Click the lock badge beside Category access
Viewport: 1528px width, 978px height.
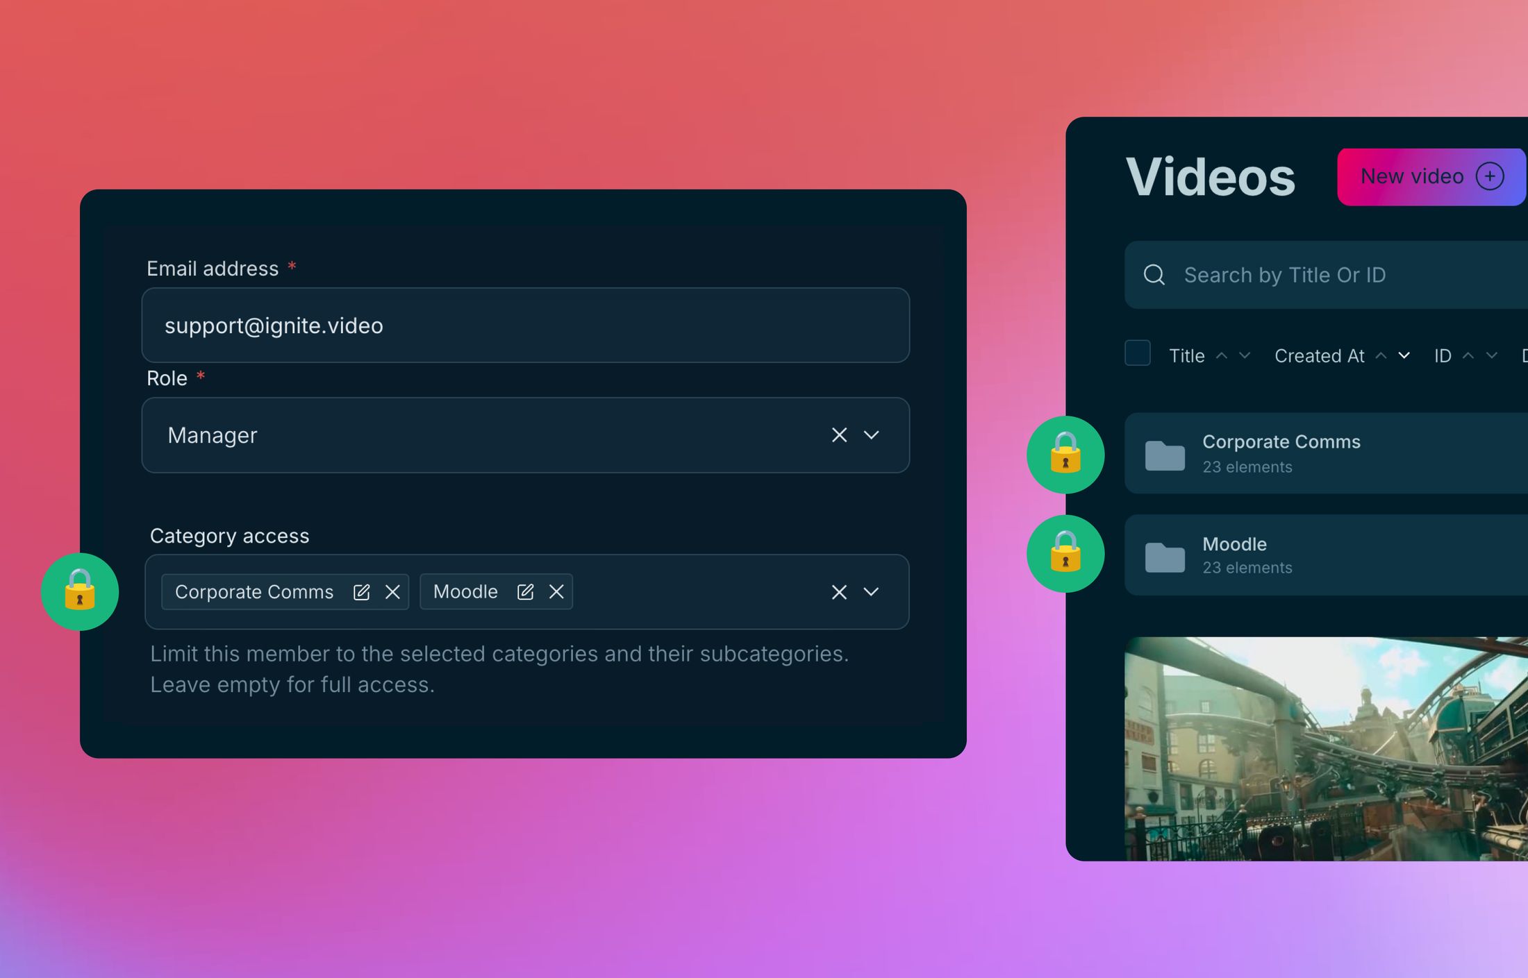pos(80,592)
